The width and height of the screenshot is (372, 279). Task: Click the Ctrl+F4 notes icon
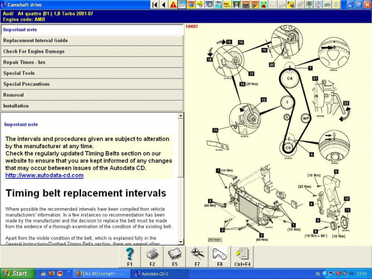[242, 257]
